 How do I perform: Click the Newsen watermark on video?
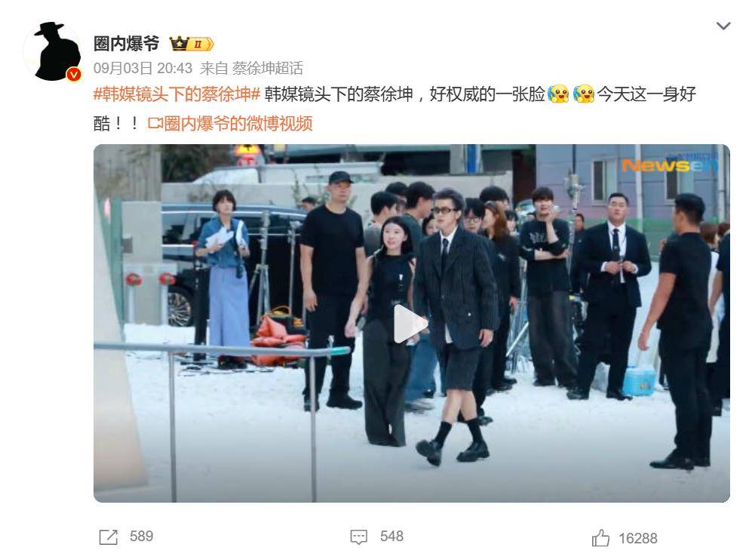(671, 164)
